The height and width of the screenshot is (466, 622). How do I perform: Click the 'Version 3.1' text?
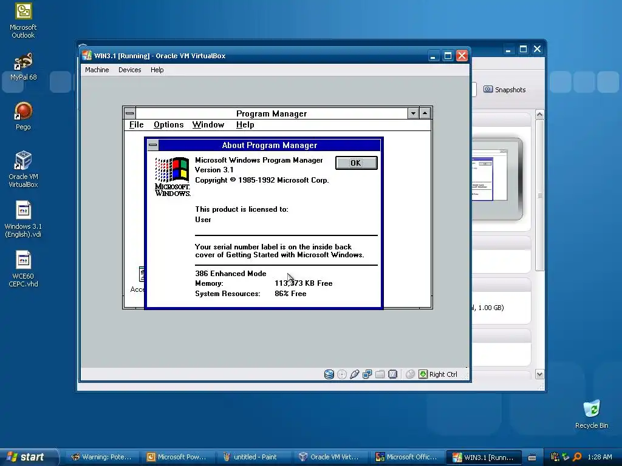point(214,170)
